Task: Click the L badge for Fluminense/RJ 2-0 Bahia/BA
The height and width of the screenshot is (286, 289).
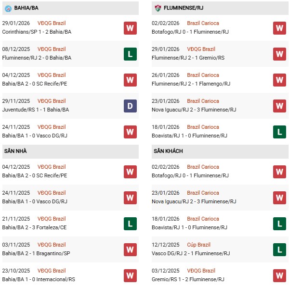Action: tap(130, 54)
